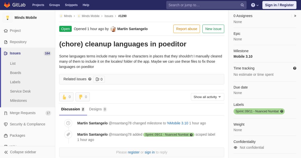The width and height of the screenshot is (301, 158).
Task: Collapse the right sidebar with double arrow
Action: pyautogui.click(x=295, y=16)
